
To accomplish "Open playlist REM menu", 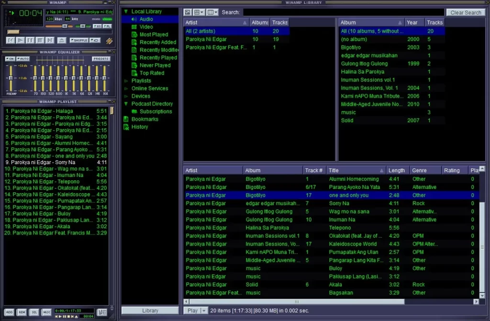I will coord(22,312).
